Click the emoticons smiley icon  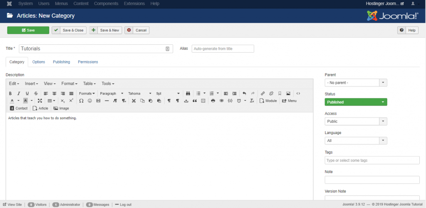click(x=89, y=101)
